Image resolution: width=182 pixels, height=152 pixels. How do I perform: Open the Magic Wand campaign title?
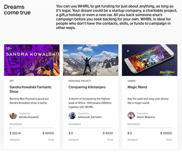pos(137,87)
